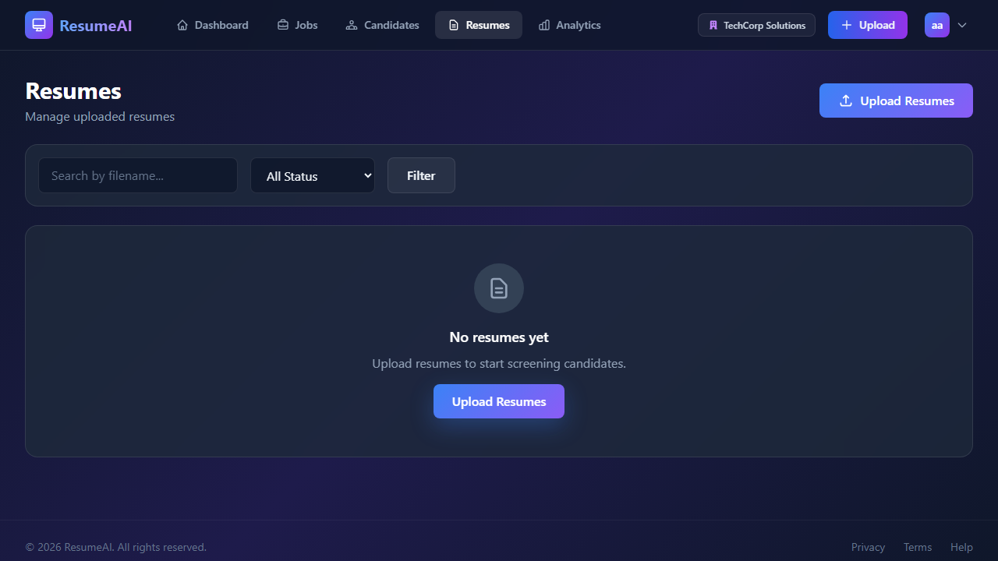
Task: Click the upload arrow icon in Upload Resumes button
Action: [x=845, y=101]
